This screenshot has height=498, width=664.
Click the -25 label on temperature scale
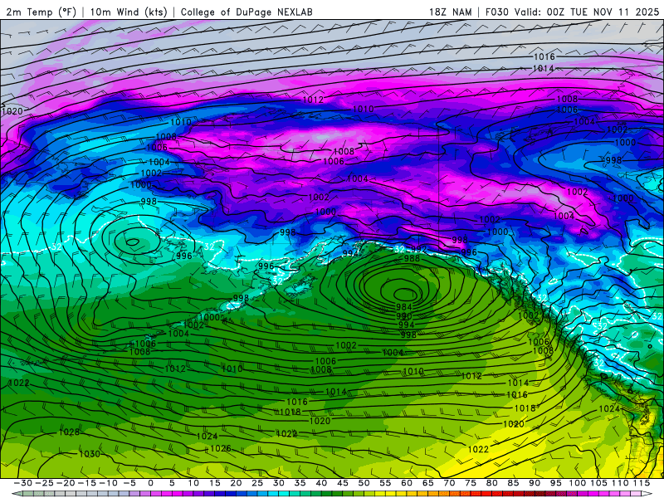44,483
